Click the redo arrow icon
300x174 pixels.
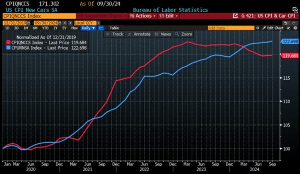tap(294, 23)
